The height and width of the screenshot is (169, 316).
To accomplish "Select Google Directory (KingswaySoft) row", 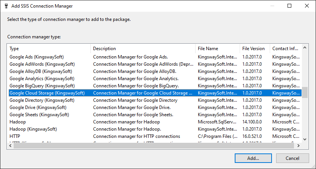I will (x=155, y=100).
